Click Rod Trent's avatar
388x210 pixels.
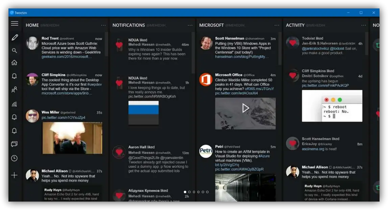[32, 43]
